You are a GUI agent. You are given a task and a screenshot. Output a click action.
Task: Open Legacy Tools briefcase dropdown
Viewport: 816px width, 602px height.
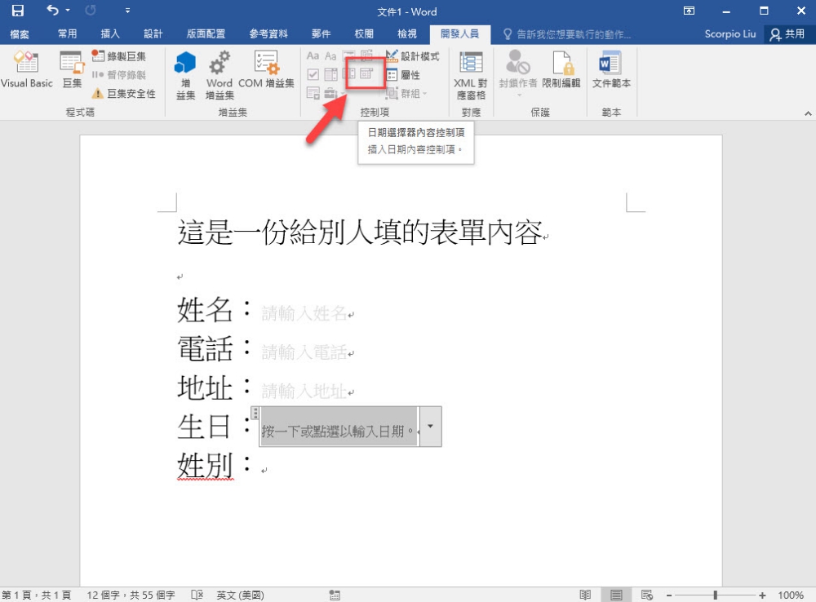coord(334,93)
